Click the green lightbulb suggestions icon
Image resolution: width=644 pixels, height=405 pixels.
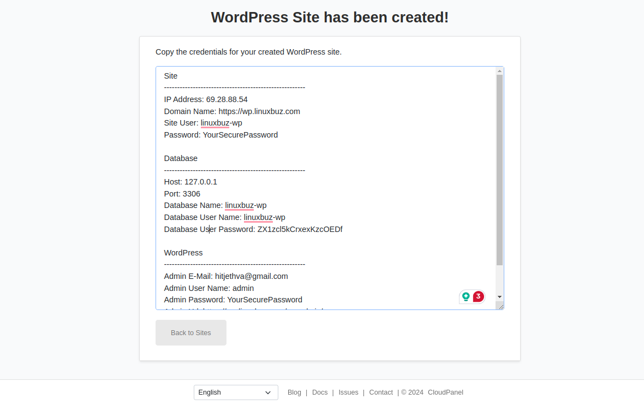466,296
